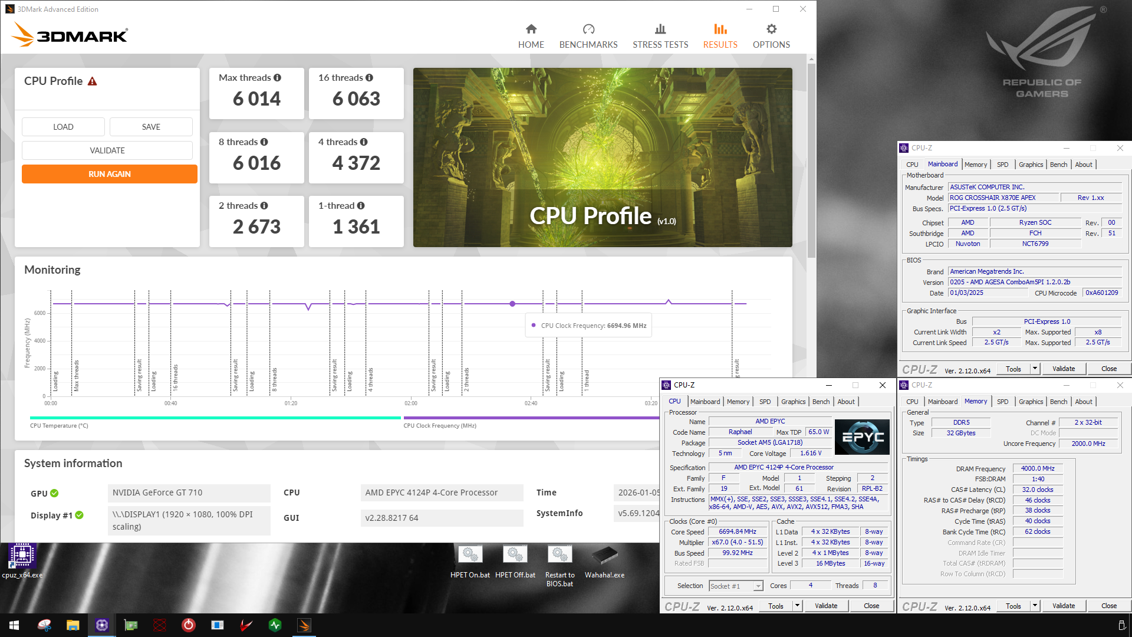Screen dimensions: 1132x637
Task: Click the CPU Clock Frequency legend bar
Action: (x=531, y=418)
